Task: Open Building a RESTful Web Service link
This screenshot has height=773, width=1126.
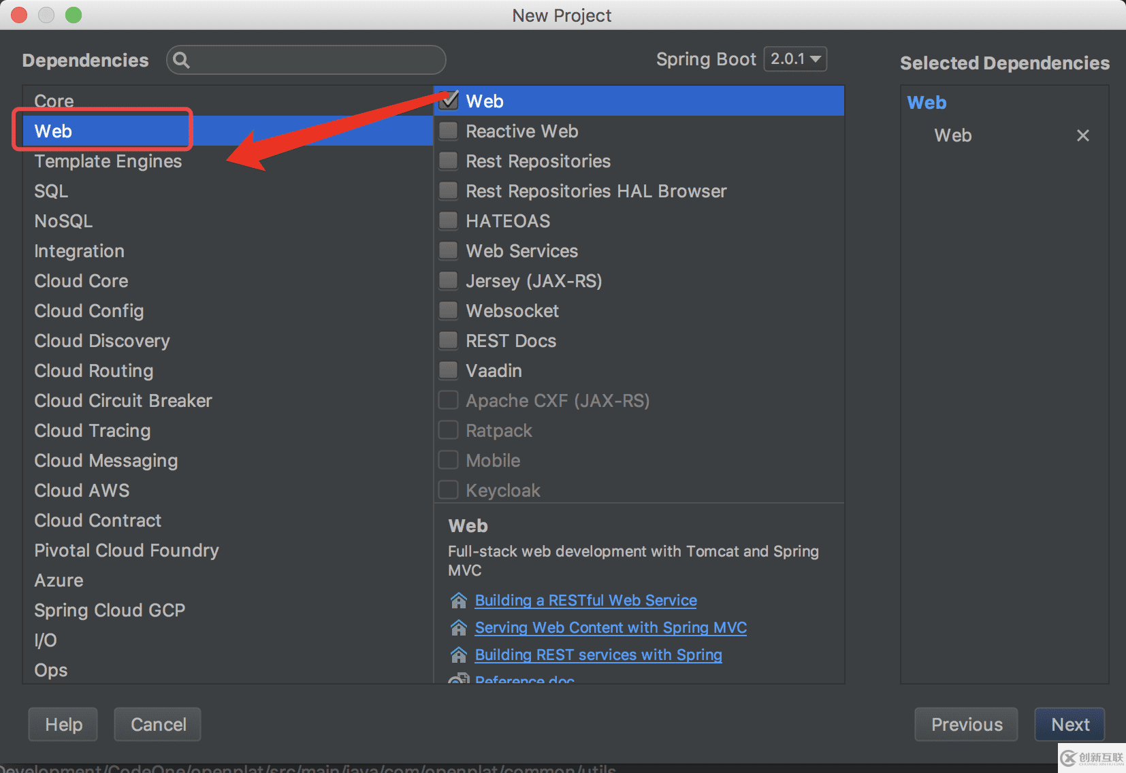Action: pos(585,600)
